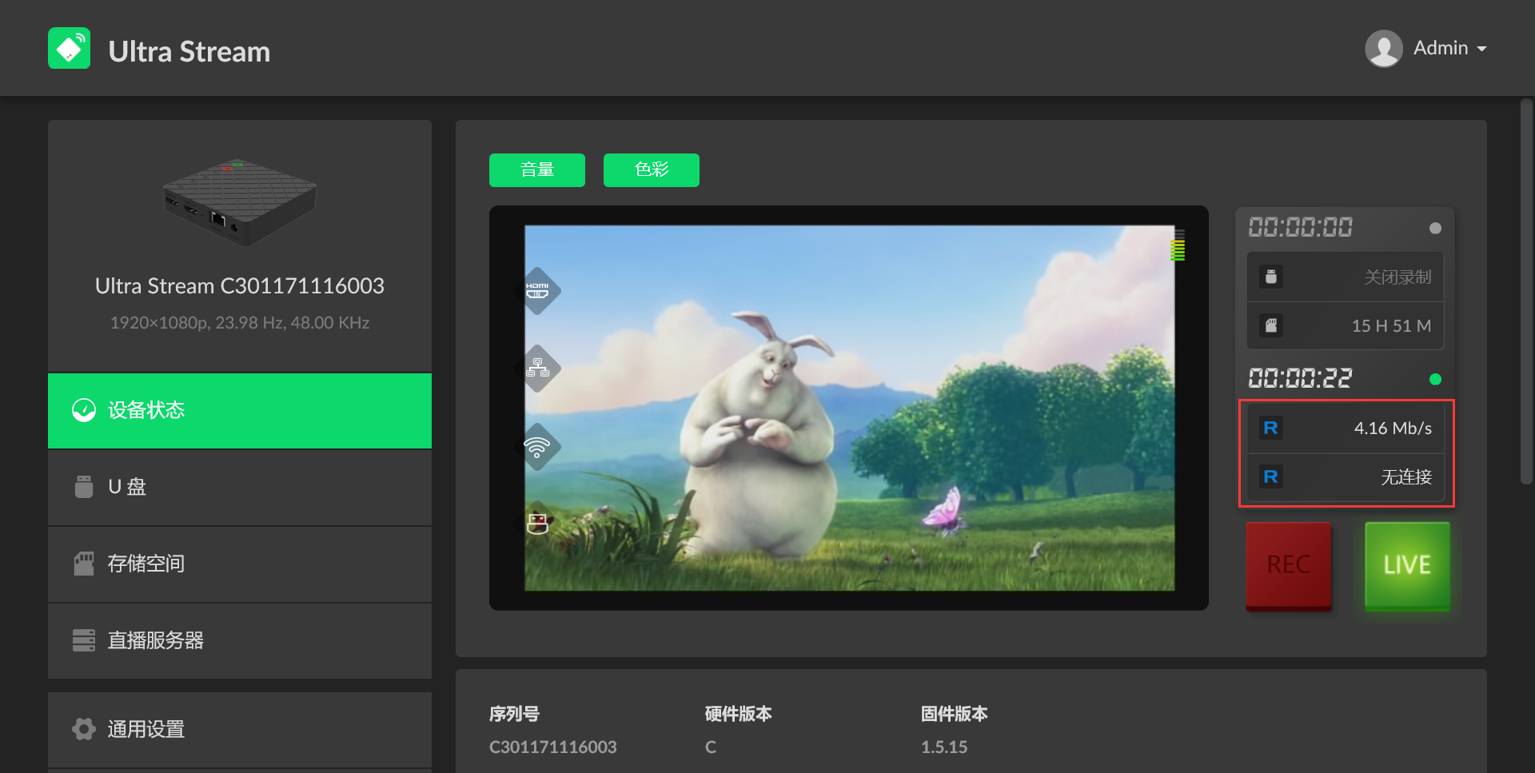Open the 存储空间 menu item
The image size is (1535, 773).
point(240,564)
